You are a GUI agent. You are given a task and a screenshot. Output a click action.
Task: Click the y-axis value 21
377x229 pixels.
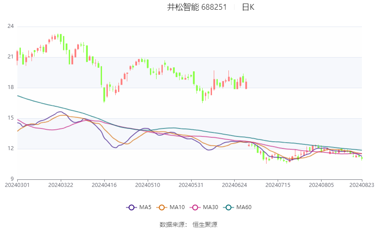[x=11, y=57]
